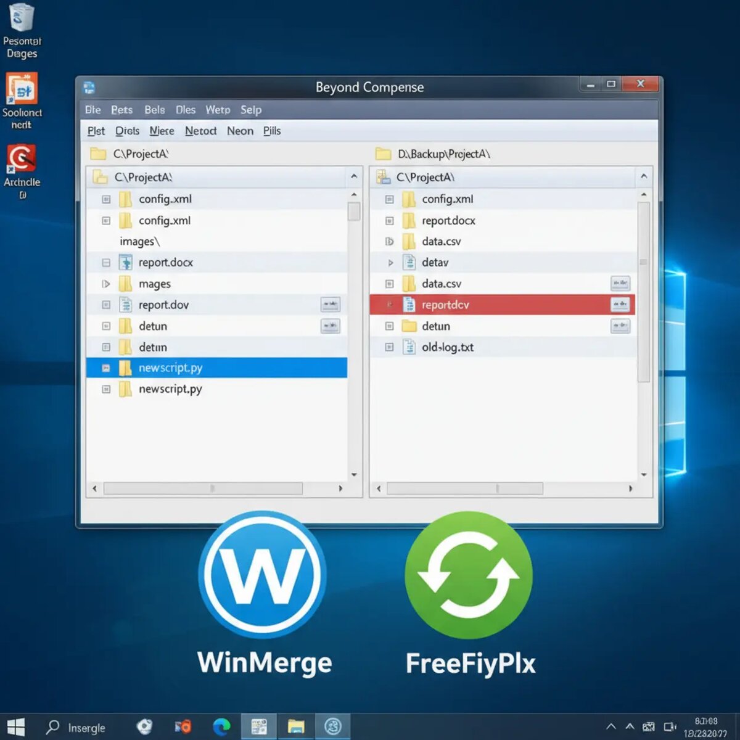Click the Diols toolbar button
740x740 pixels.
coord(127,131)
